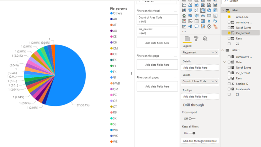The image size is (261, 147).
Task: Open Pie_percent legend field dropdown
Action: pyautogui.click(x=212, y=52)
